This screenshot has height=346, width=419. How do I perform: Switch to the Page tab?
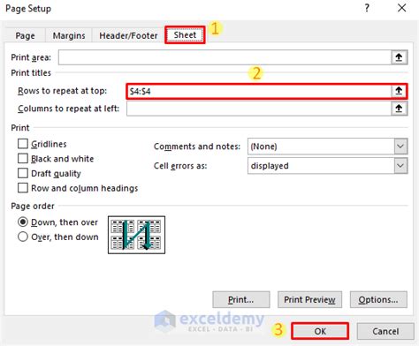click(x=25, y=35)
